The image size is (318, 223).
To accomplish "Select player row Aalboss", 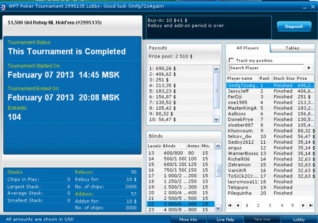I will (270, 114).
